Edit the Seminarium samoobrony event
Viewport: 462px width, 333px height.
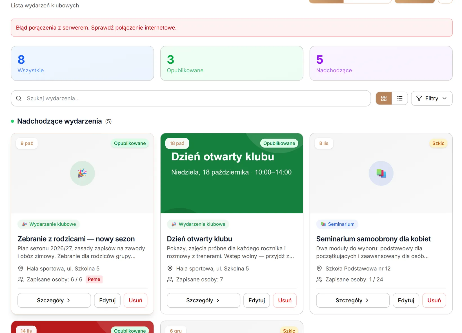point(406,300)
